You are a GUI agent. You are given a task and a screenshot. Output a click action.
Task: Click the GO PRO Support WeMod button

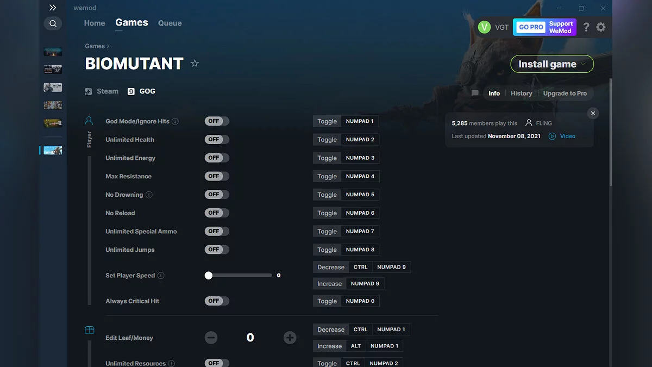pyautogui.click(x=545, y=27)
